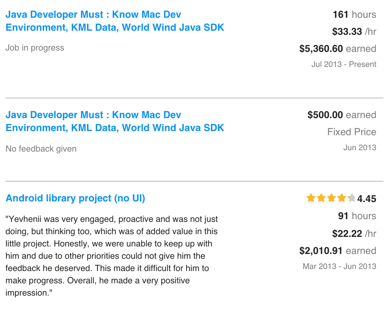Click the fourth gold rating star
The width and height of the screenshot is (391, 312).
pyautogui.click(x=342, y=198)
